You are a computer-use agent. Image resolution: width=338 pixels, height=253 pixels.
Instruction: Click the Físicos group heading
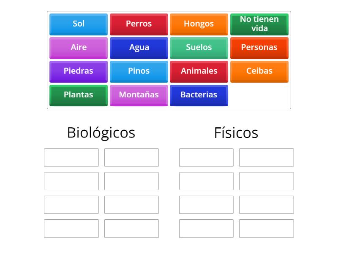236,133
